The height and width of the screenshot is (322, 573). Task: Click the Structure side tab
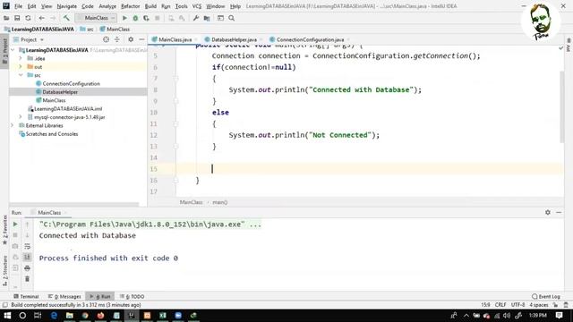pyautogui.click(x=4, y=270)
